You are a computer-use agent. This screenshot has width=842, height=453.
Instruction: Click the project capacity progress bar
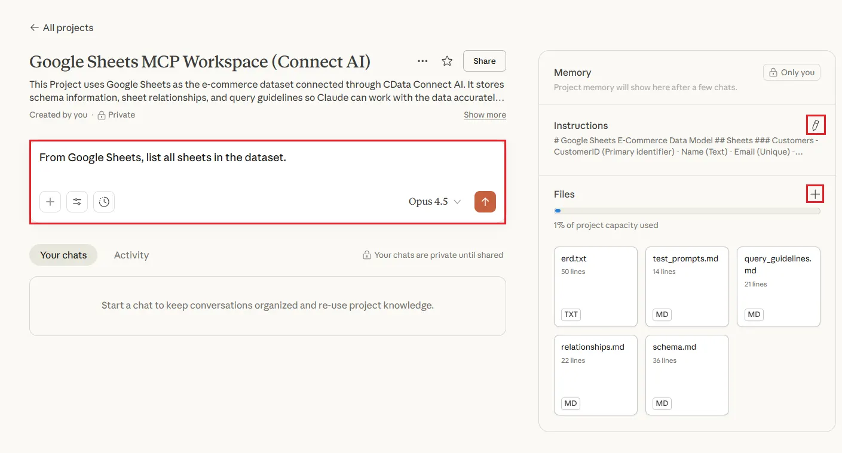tap(687, 211)
